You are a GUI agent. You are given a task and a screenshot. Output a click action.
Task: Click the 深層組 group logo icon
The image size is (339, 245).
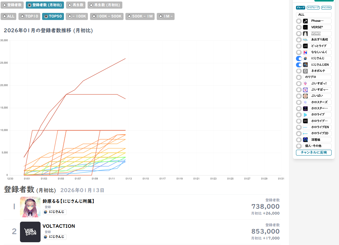pyautogui.click(x=305, y=140)
